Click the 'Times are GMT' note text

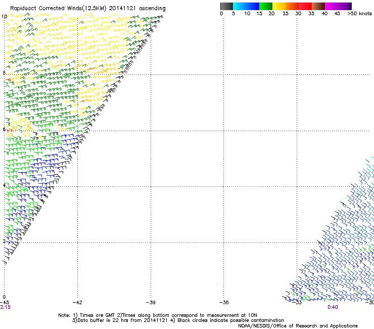[98, 315]
